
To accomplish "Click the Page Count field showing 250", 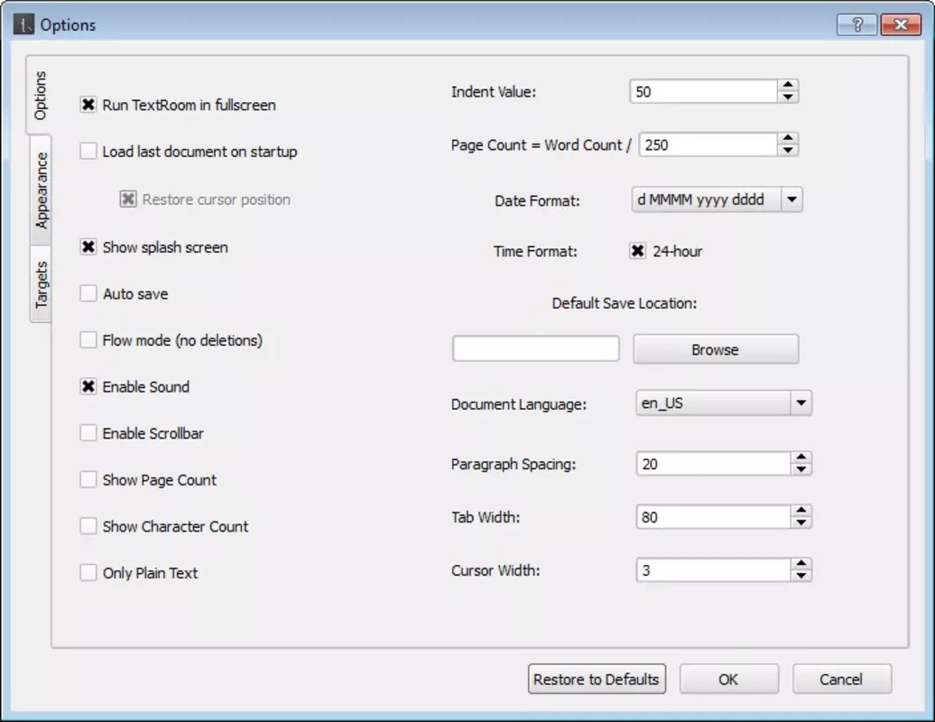I will (708, 145).
